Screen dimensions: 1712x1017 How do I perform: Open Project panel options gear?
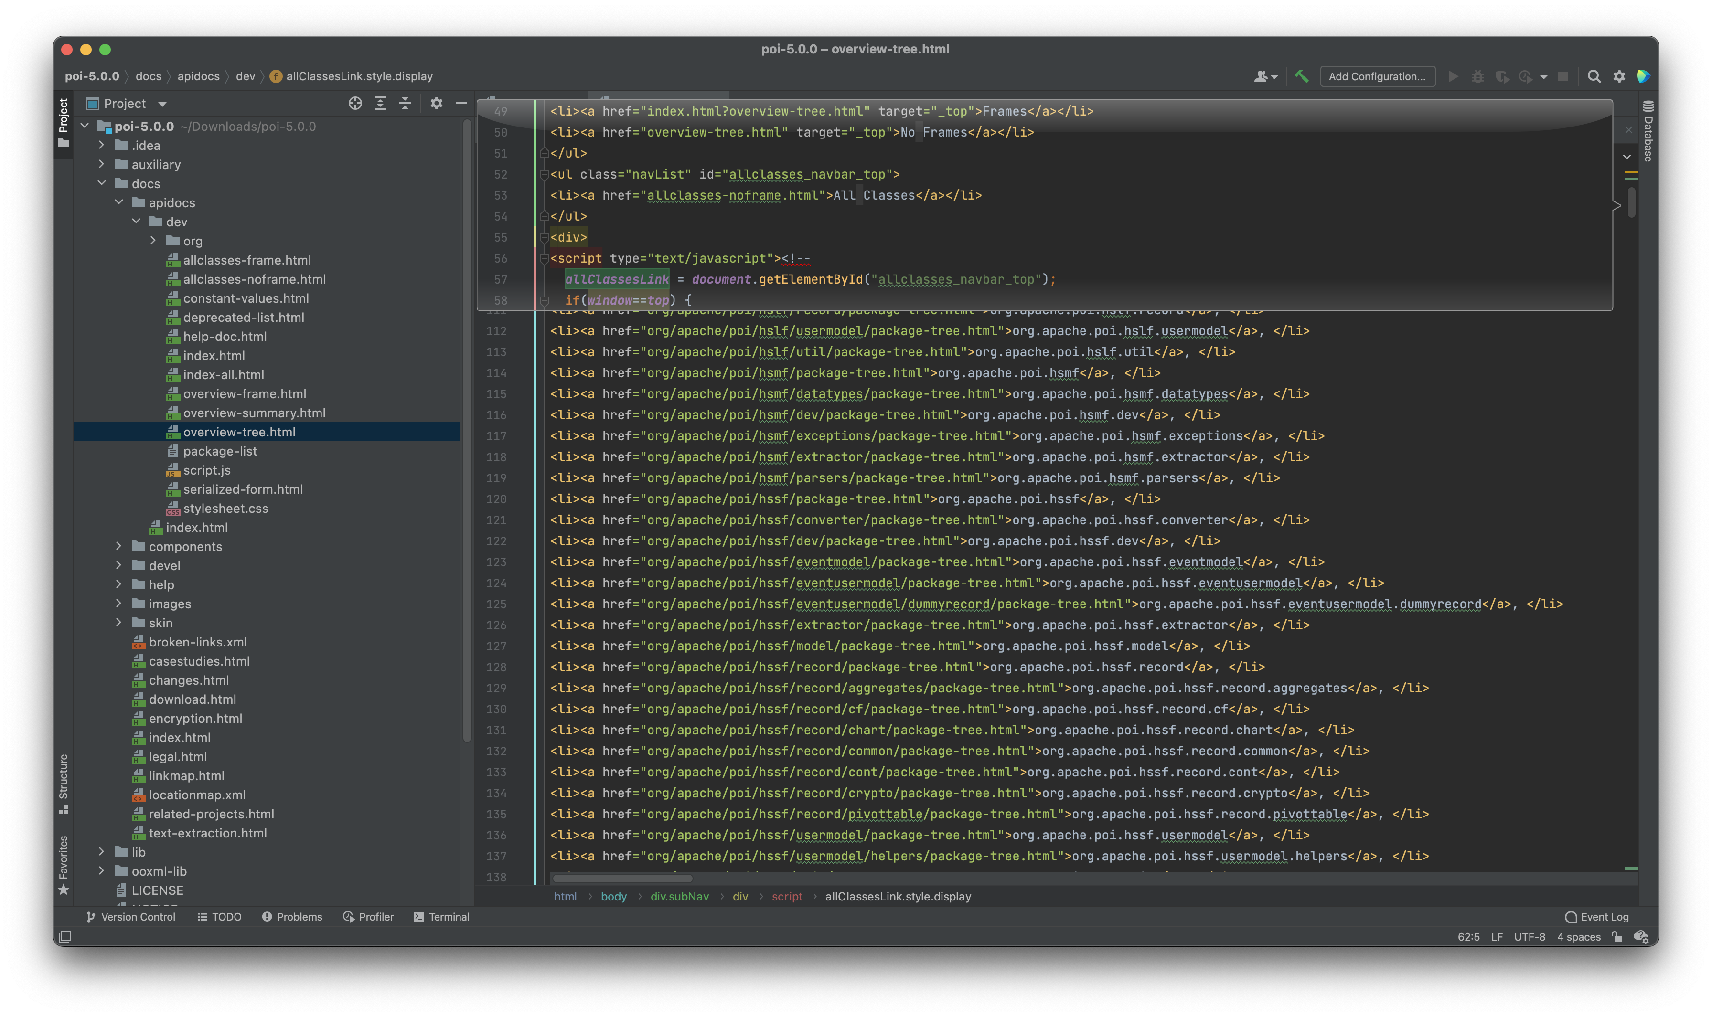pos(436,104)
